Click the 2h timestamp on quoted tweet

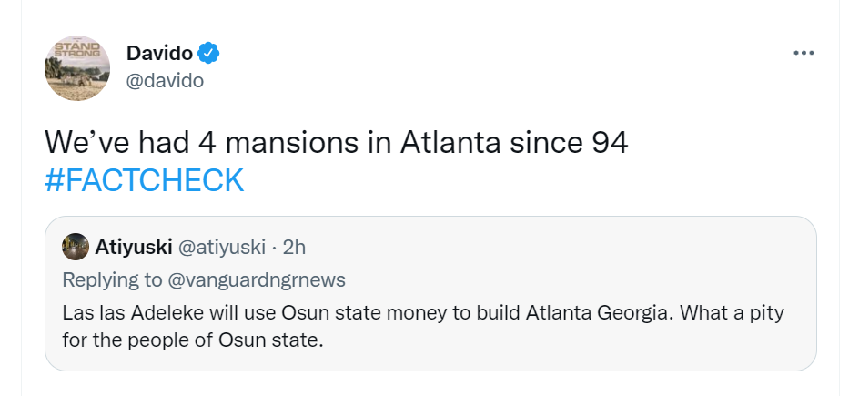[292, 247]
